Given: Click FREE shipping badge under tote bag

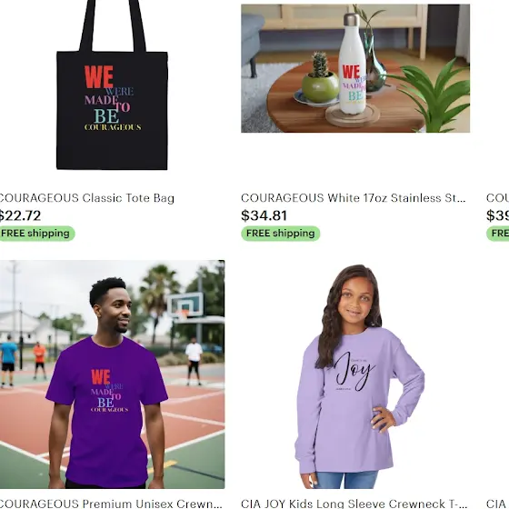Looking at the screenshot, I should click(36, 234).
